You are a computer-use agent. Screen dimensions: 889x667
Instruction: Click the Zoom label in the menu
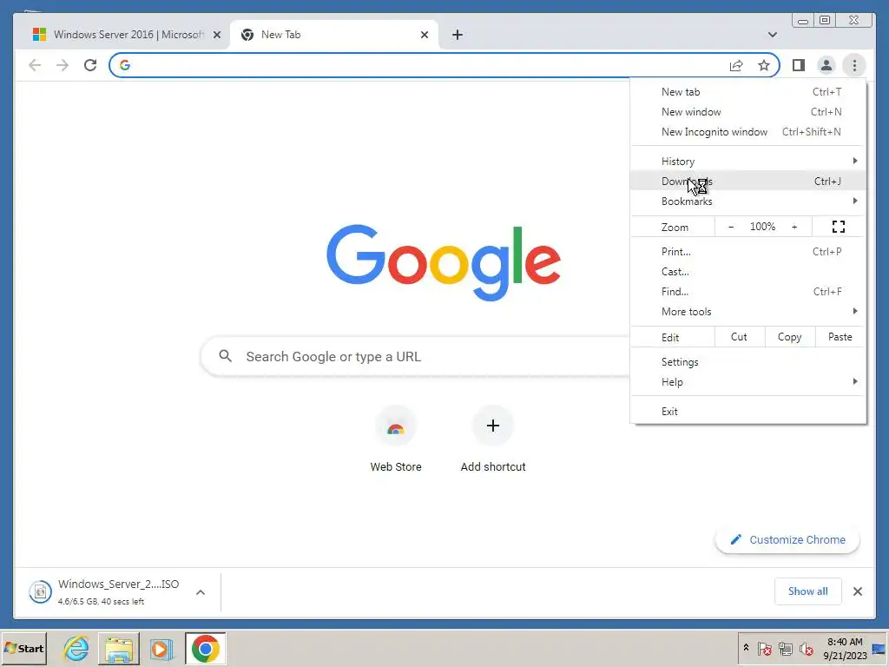(x=675, y=227)
